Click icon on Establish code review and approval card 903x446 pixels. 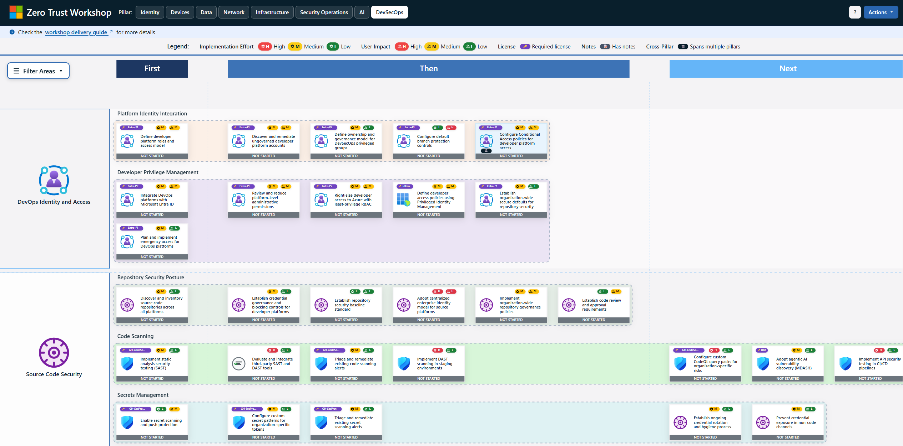tap(569, 305)
